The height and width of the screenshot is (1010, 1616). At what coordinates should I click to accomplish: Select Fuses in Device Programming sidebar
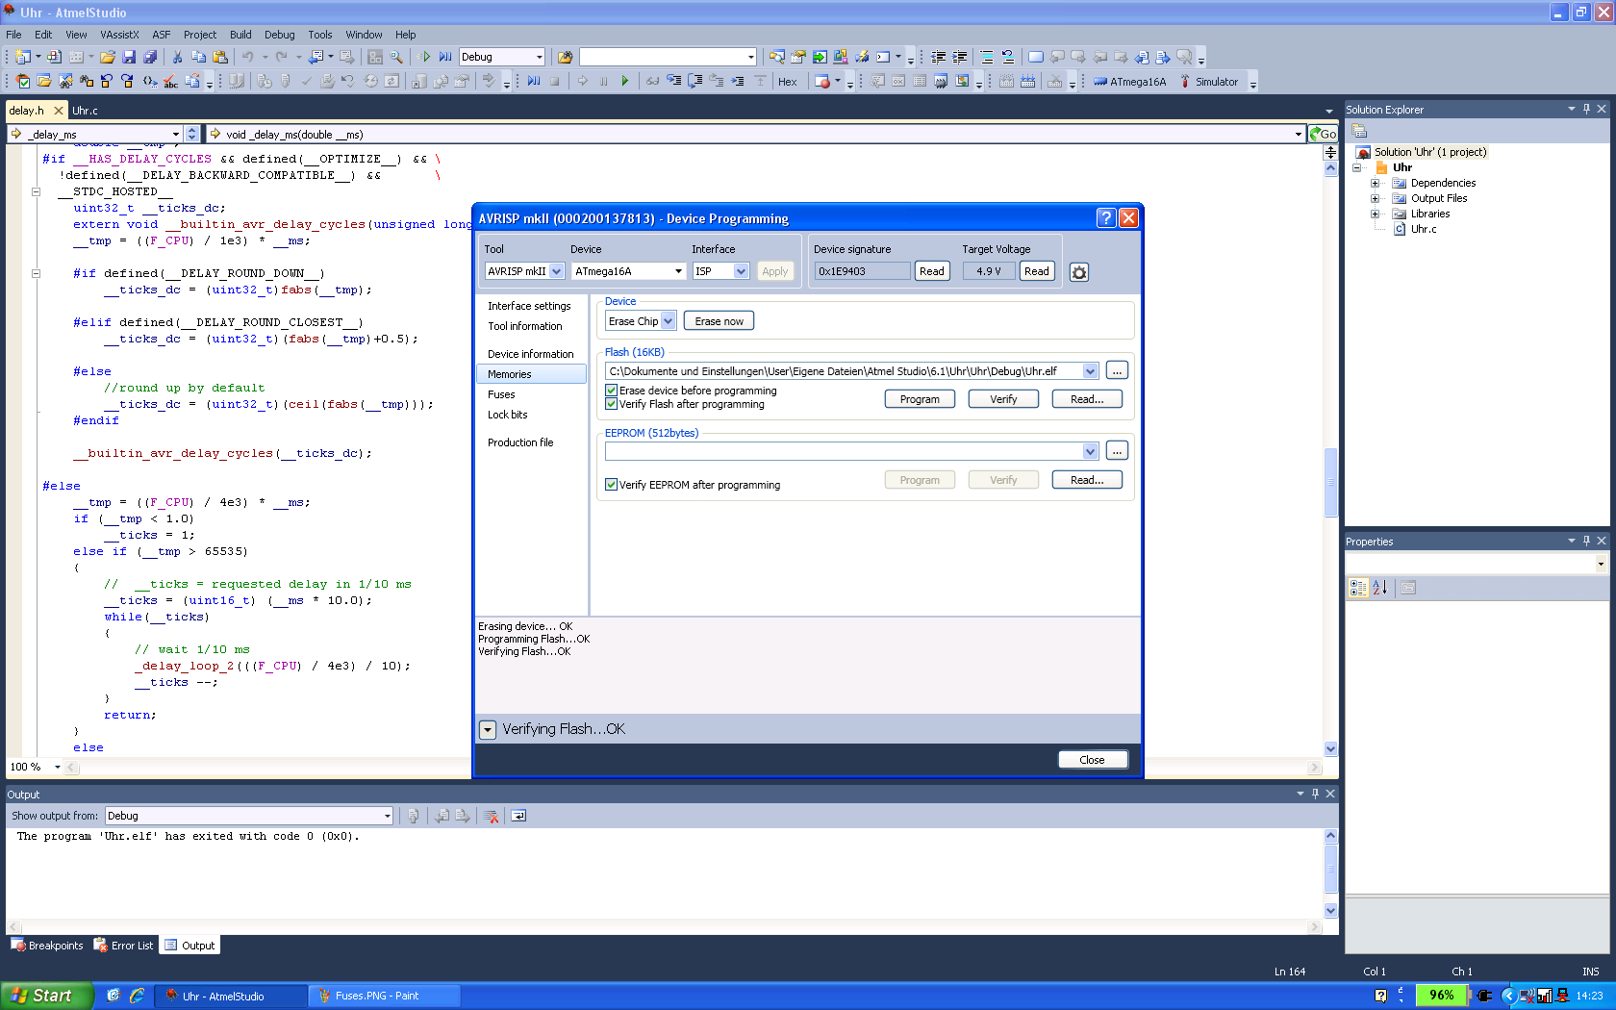tap(501, 394)
